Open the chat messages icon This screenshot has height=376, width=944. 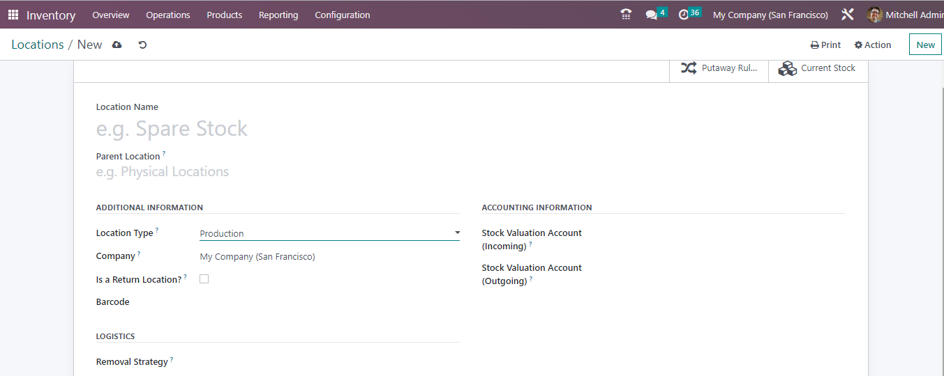point(652,15)
